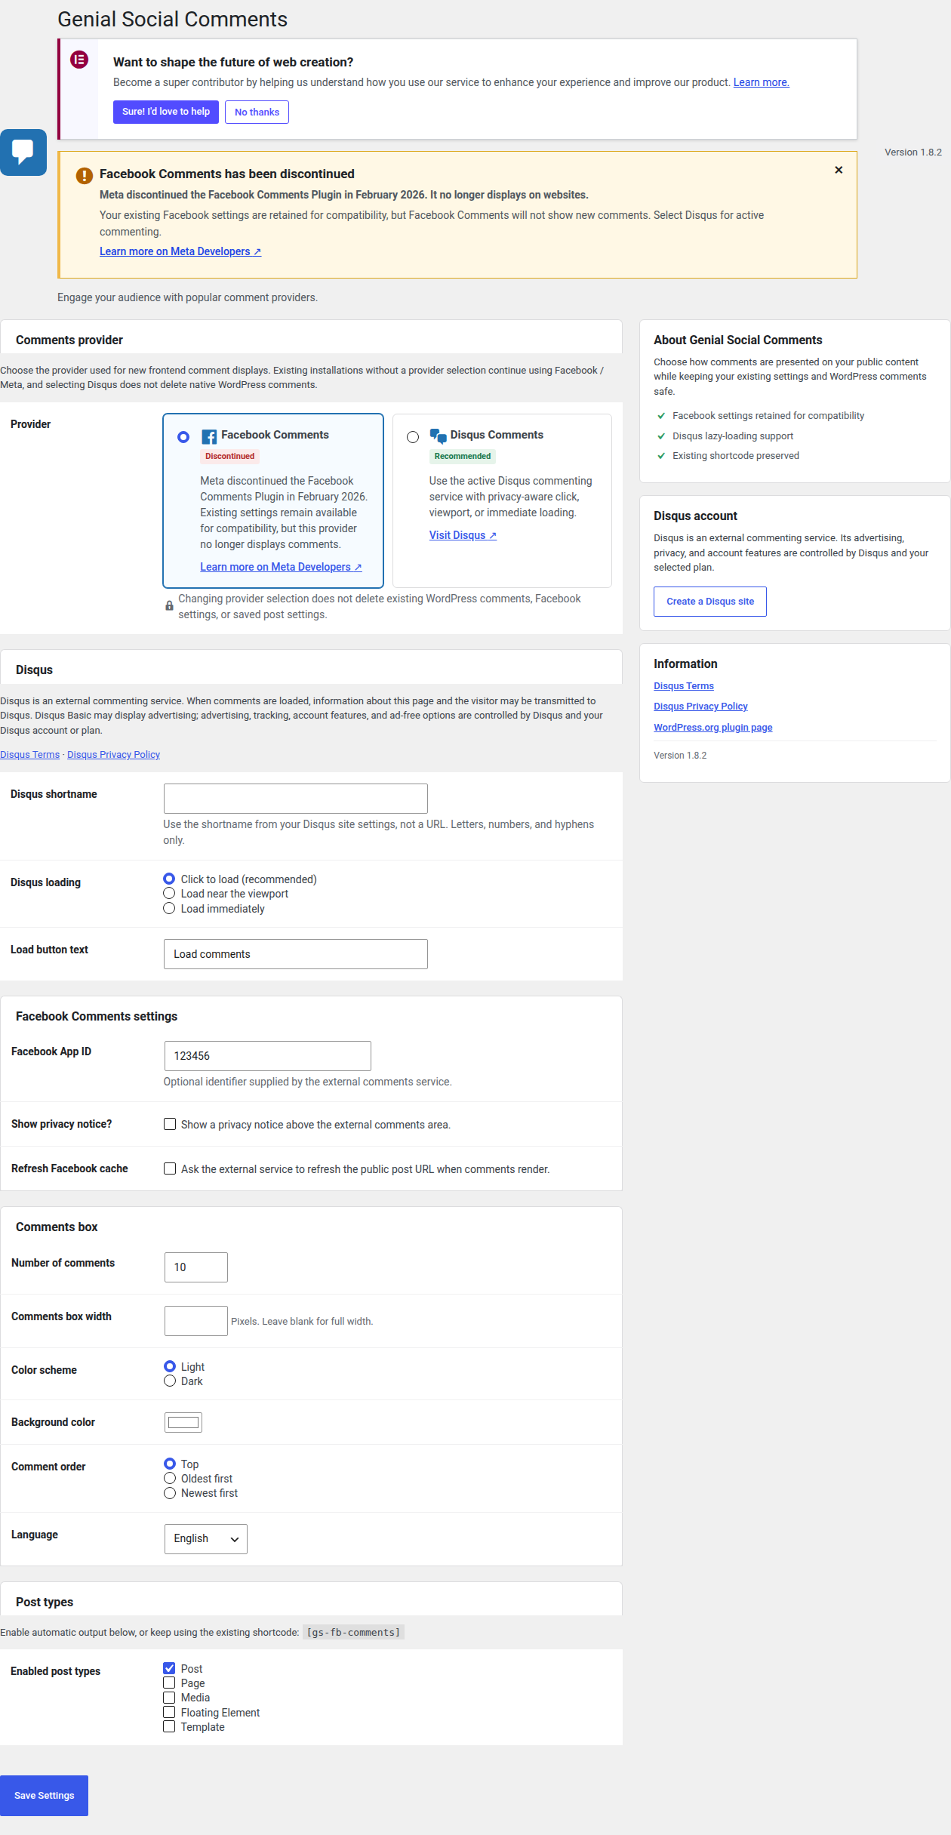Enable the Template post type
The width and height of the screenshot is (951, 1835).
coord(169,1727)
